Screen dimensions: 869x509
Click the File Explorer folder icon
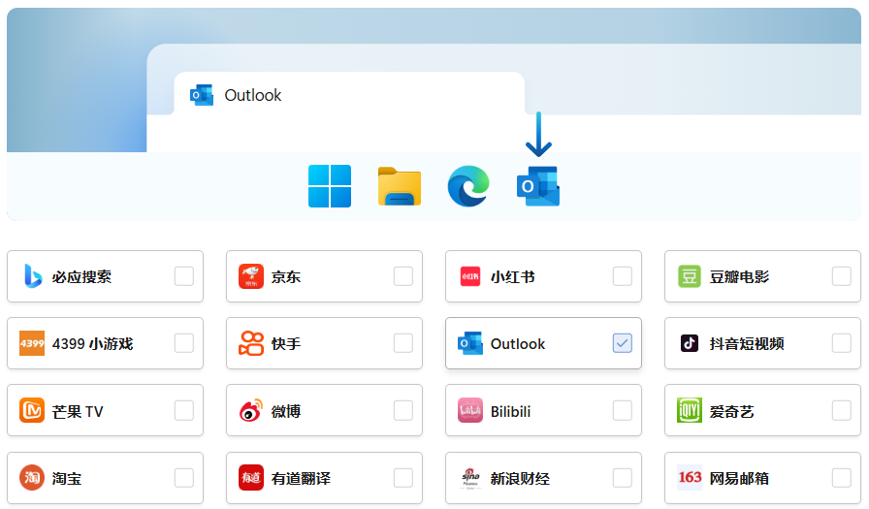pos(399,186)
